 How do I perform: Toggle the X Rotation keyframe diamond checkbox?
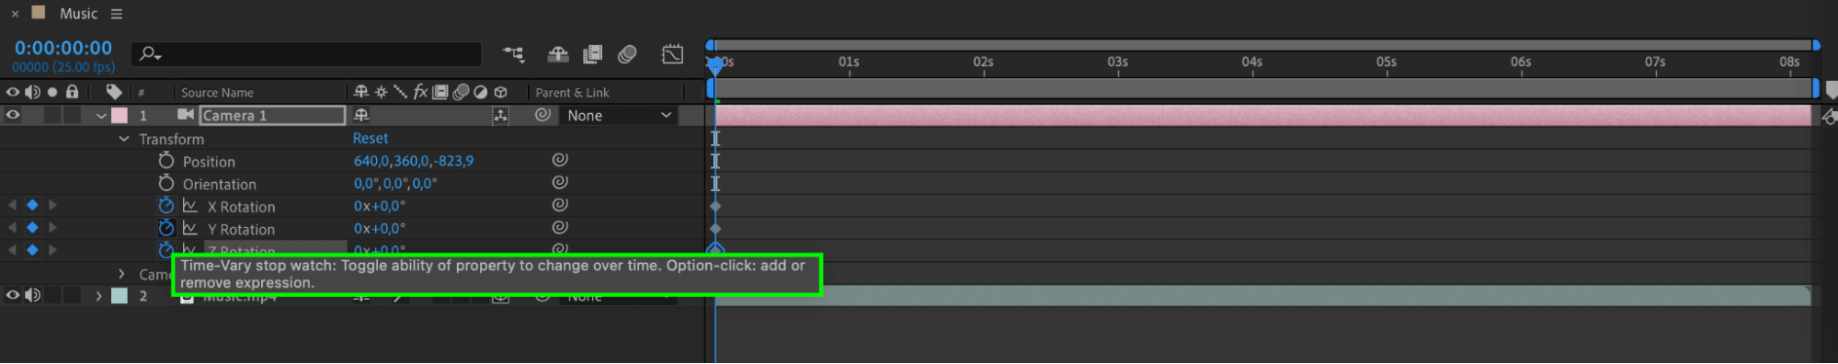click(x=32, y=205)
